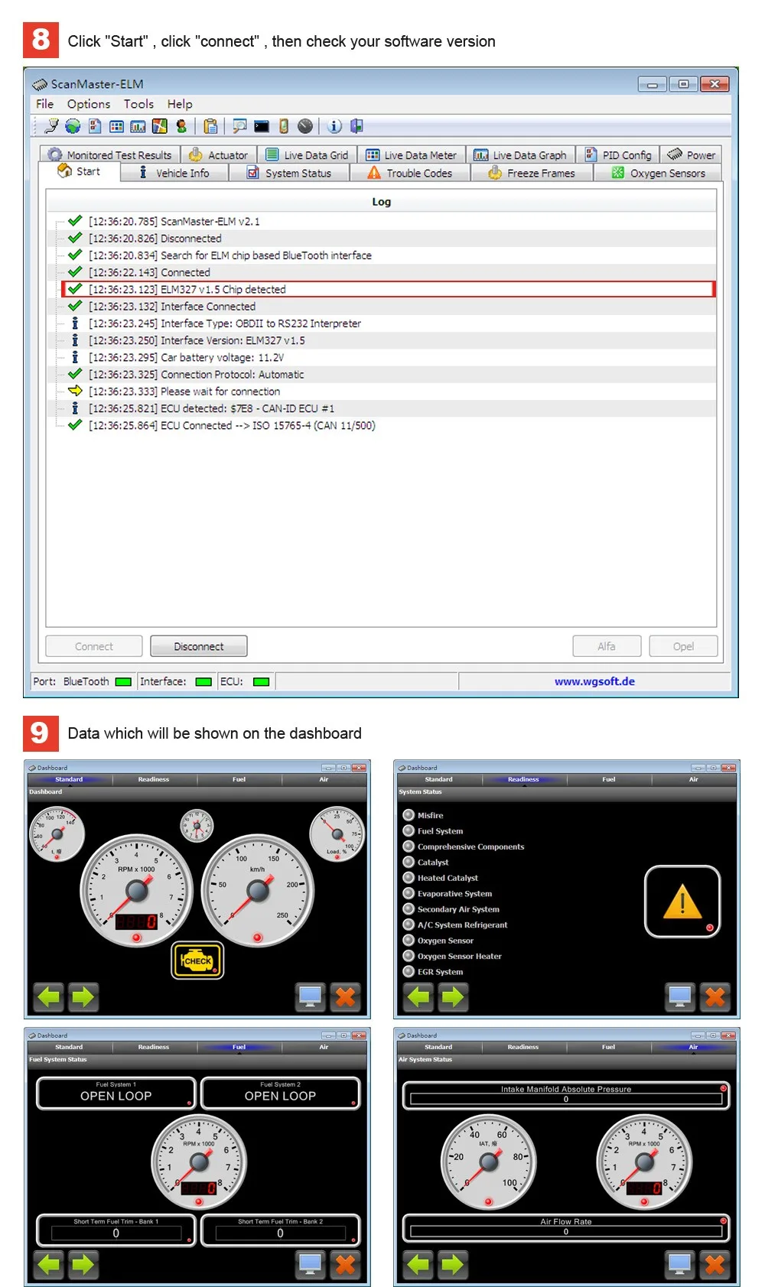Viewport: 765px width, 1287px height.
Task: Click the colorful chart toolbar icon
Action: 160,126
